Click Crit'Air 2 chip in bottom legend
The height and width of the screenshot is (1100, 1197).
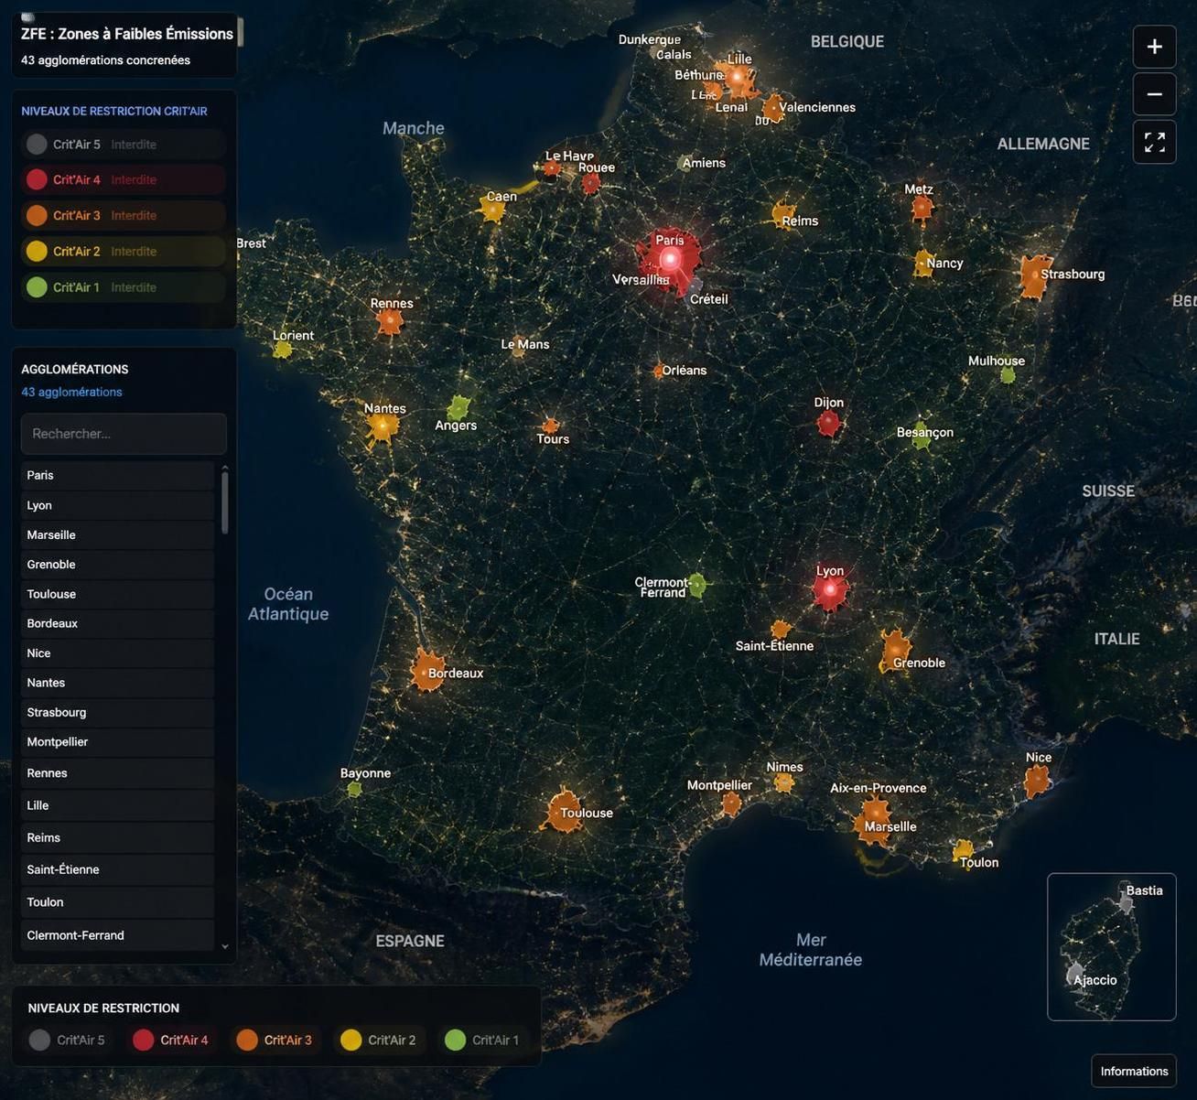pyautogui.click(x=379, y=1040)
